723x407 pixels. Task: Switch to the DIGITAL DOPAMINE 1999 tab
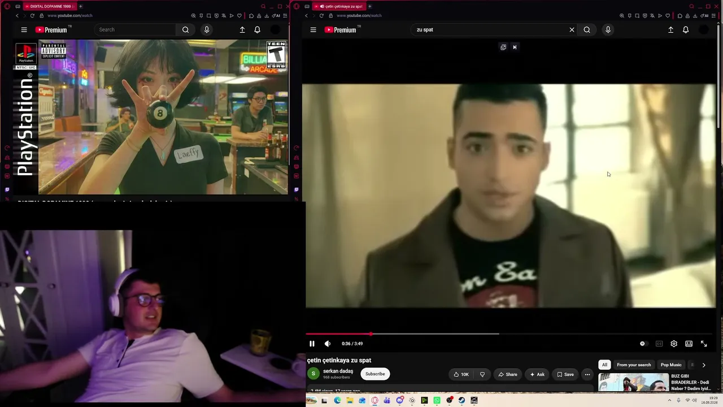50,6
